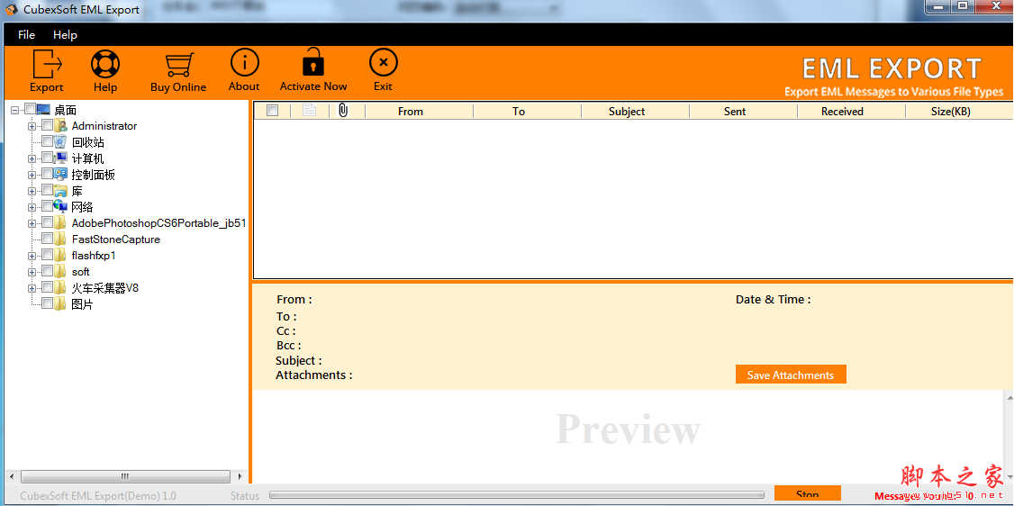Expand the 网络 tree node
1014x506 pixels.
click(x=32, y=207)
